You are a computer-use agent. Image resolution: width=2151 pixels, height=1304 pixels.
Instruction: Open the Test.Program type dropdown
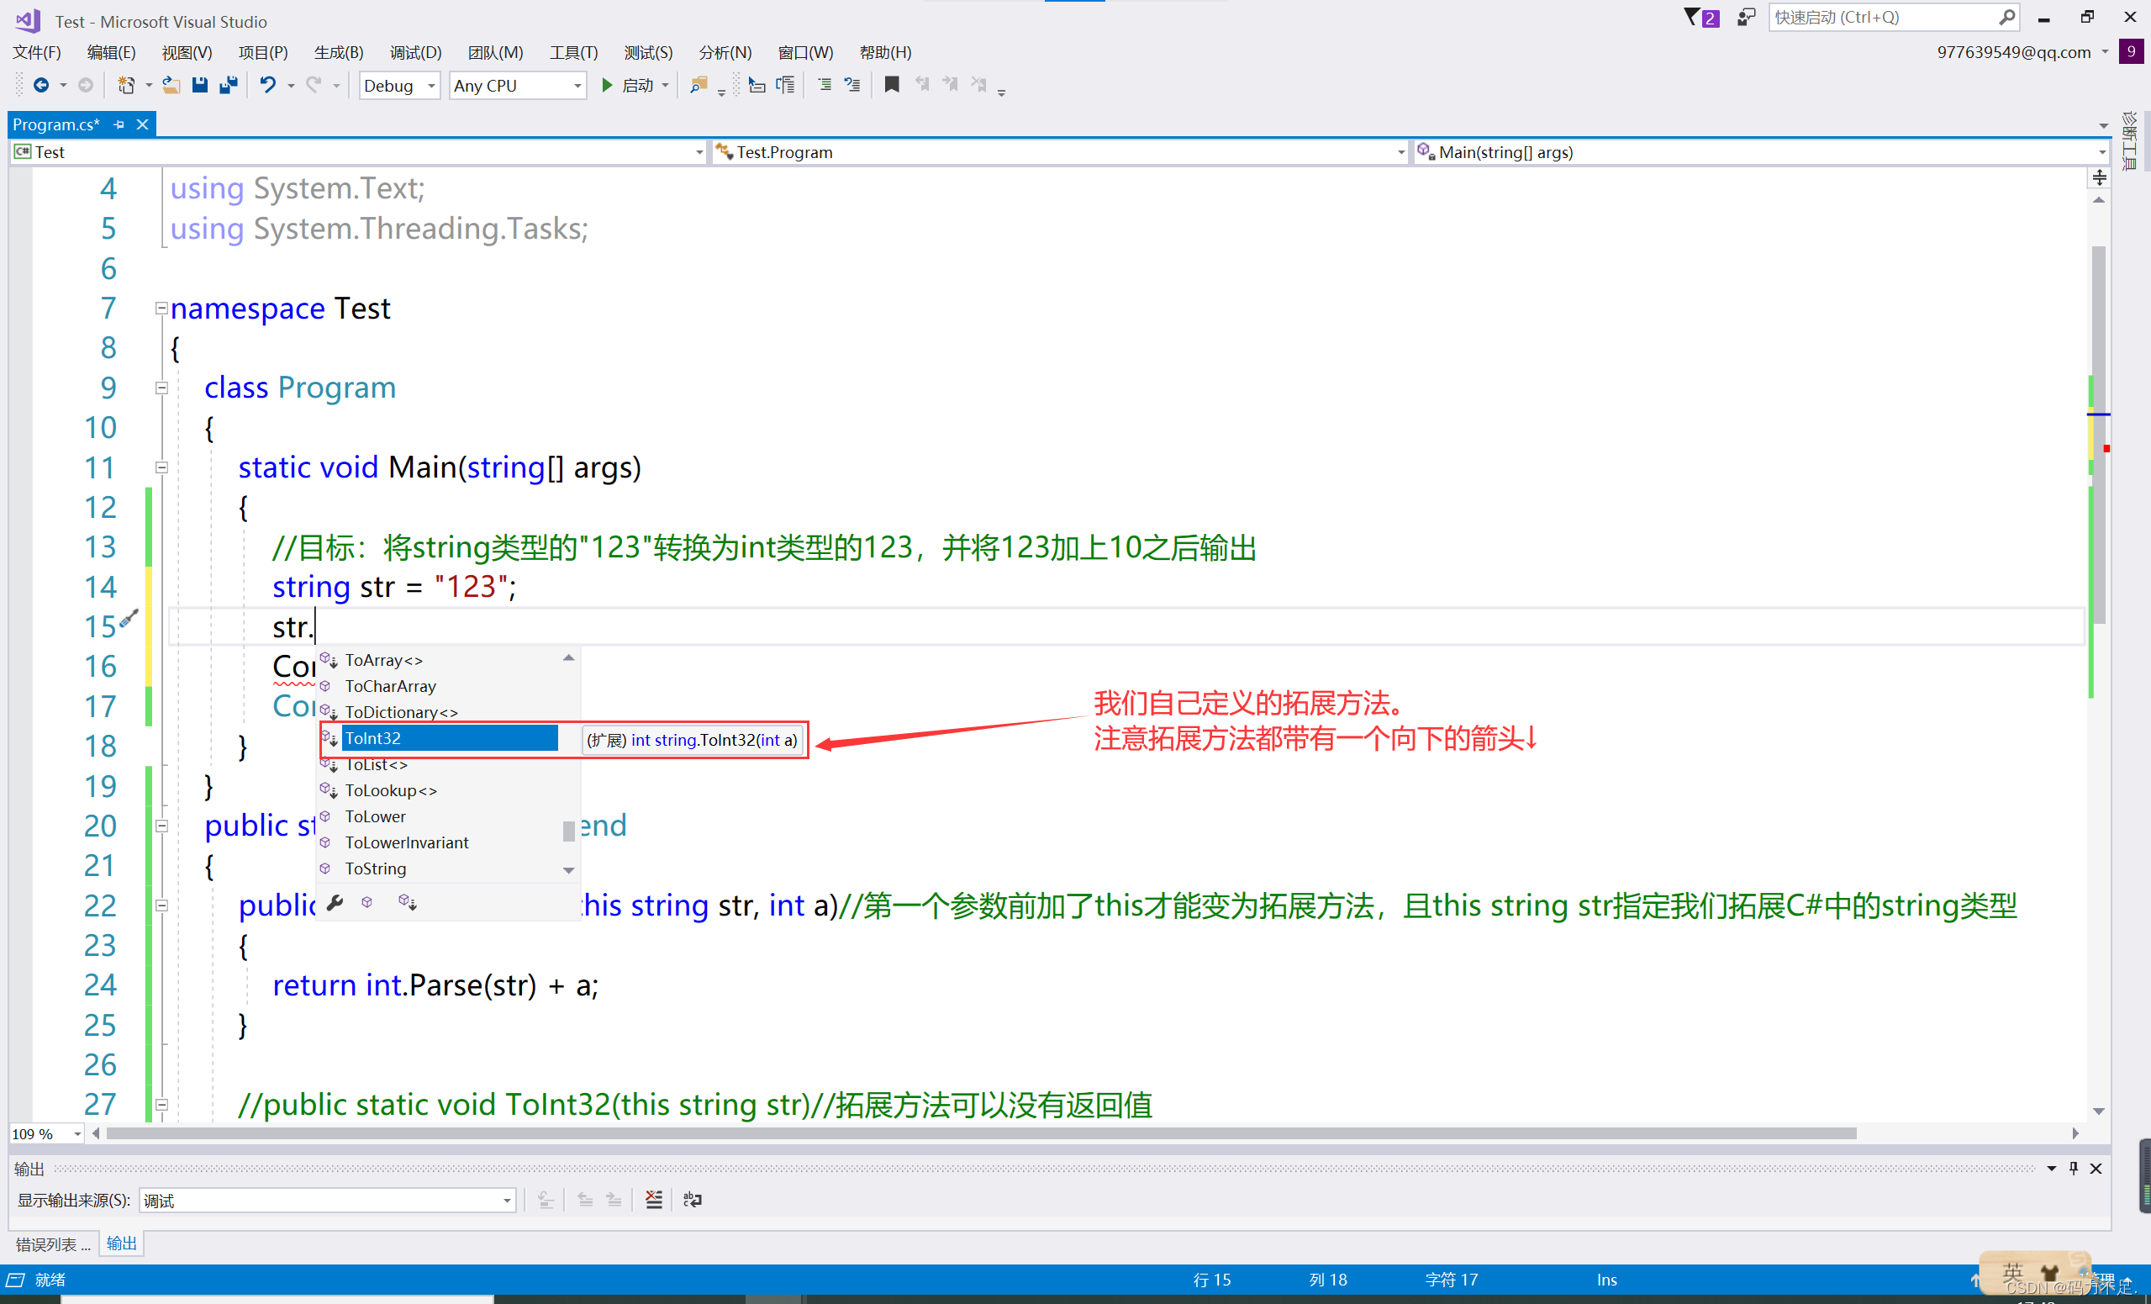1060,152
